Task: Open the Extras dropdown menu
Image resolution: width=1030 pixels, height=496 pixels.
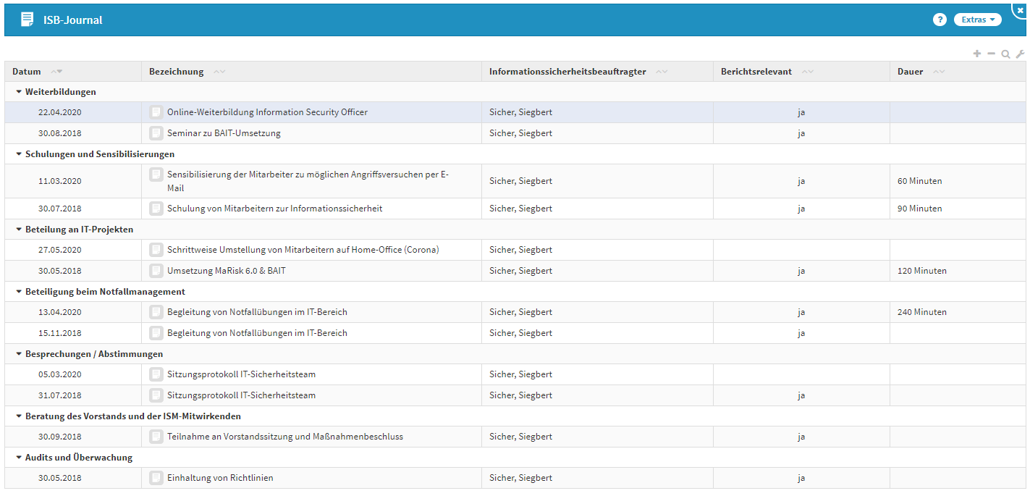Action: 978,20
